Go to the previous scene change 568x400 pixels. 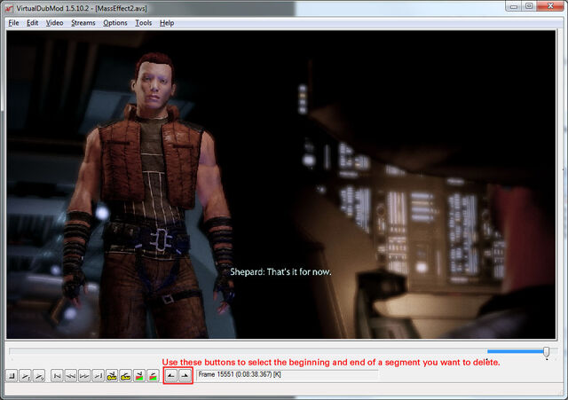coord(139,376)
